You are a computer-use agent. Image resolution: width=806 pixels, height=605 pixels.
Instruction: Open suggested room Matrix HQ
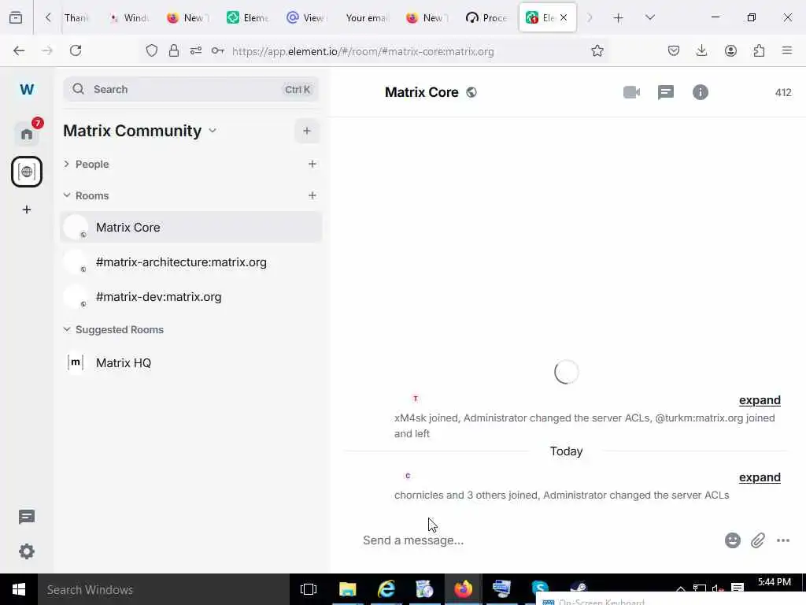191,362
